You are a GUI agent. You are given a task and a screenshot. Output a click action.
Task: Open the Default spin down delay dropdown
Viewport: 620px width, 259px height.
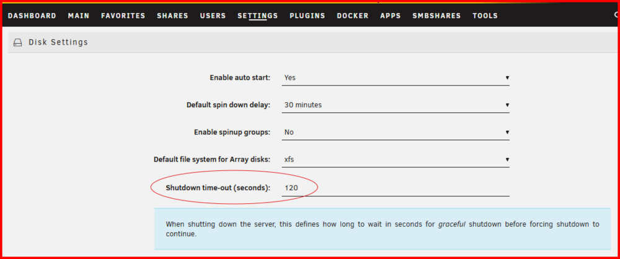click(396, 105)
